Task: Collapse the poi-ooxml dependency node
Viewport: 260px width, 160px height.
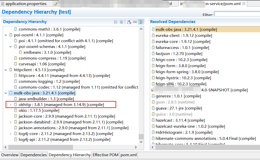Action: [6, 35]
